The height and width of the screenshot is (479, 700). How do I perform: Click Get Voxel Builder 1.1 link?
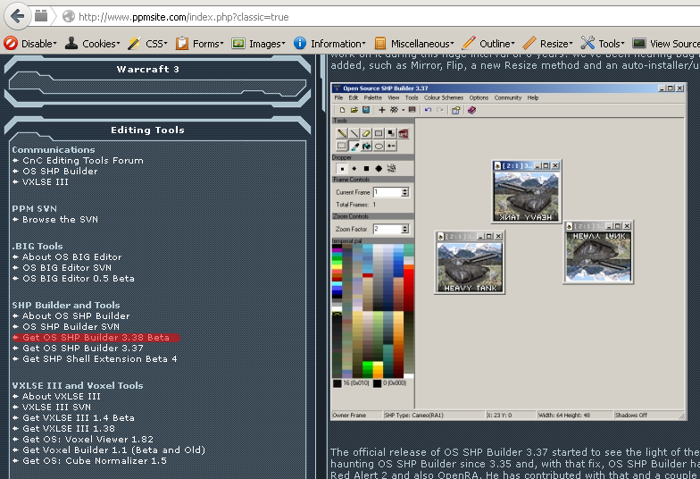(x=113, y=450)
